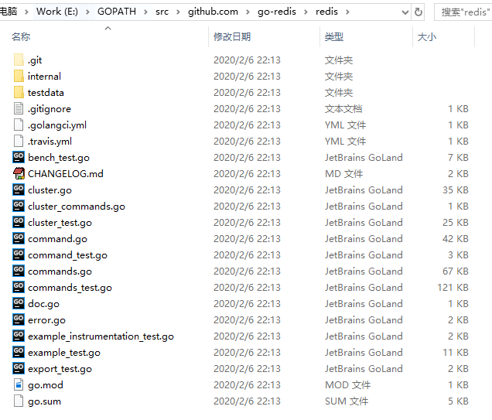Image resolution: width=492 pixels, height=420 pixels.
Task: Select the internal folder name
Action: pos(44,76)
